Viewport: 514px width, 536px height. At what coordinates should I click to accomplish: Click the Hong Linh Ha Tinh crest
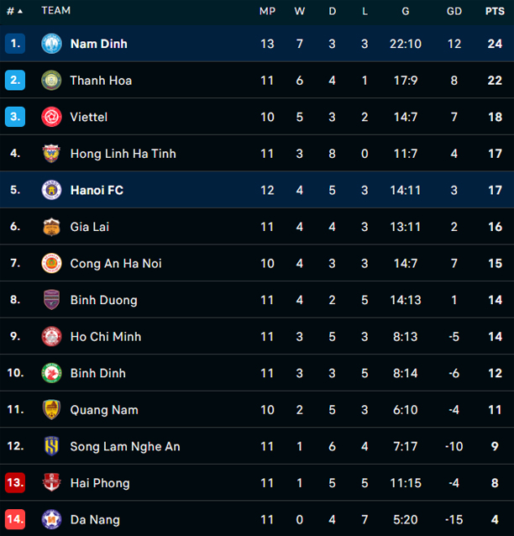51,154
